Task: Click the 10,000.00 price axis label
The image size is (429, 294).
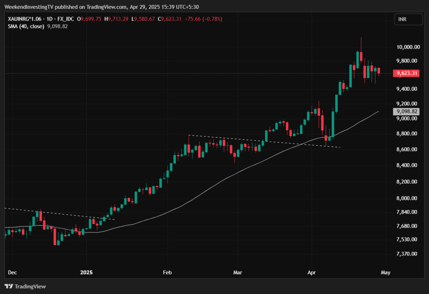Action: point(408,47)
